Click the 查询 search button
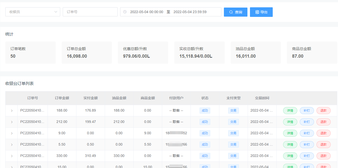 coord(236,12)
